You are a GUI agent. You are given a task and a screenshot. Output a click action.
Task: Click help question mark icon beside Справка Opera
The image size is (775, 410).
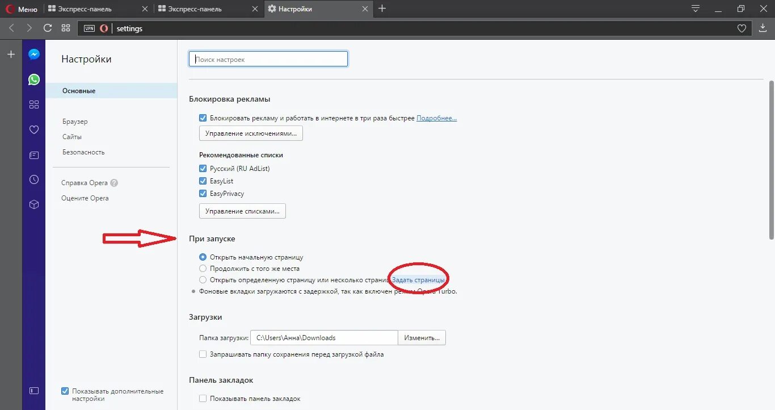coord(114,183)
